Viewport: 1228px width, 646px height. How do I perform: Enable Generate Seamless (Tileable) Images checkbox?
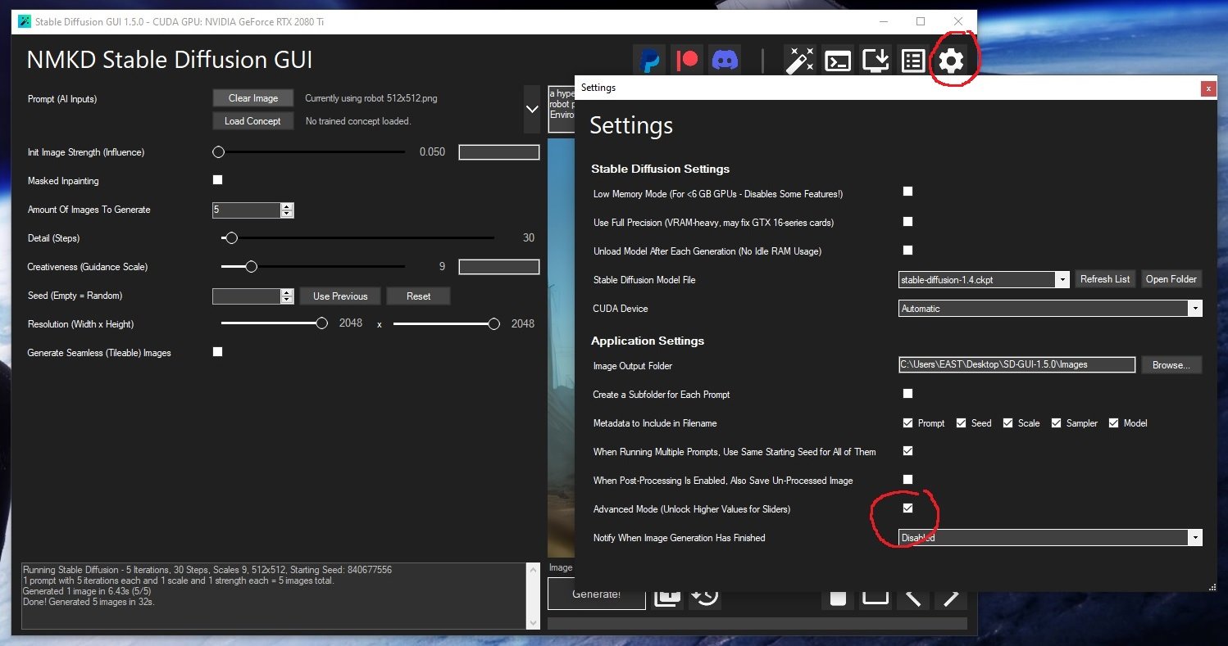pyautogui.click(x=217, y=352)
